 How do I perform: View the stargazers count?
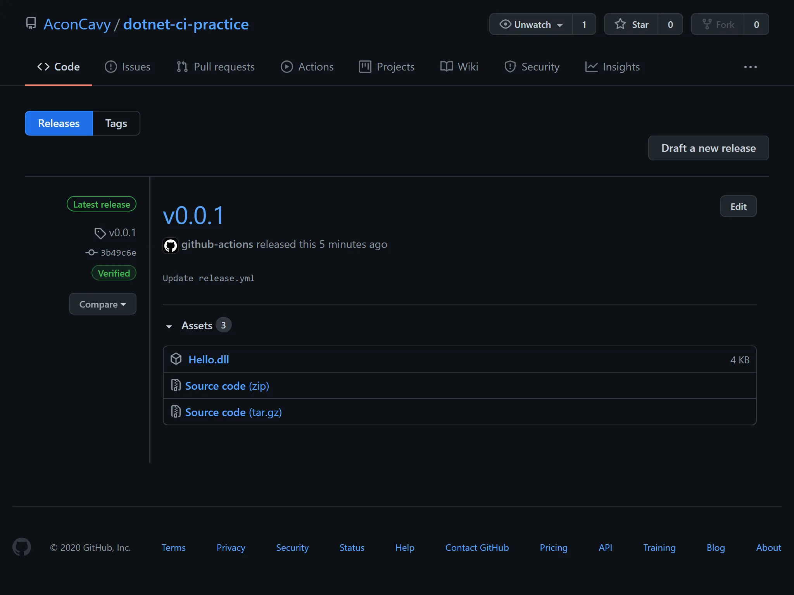coord(670,24)
